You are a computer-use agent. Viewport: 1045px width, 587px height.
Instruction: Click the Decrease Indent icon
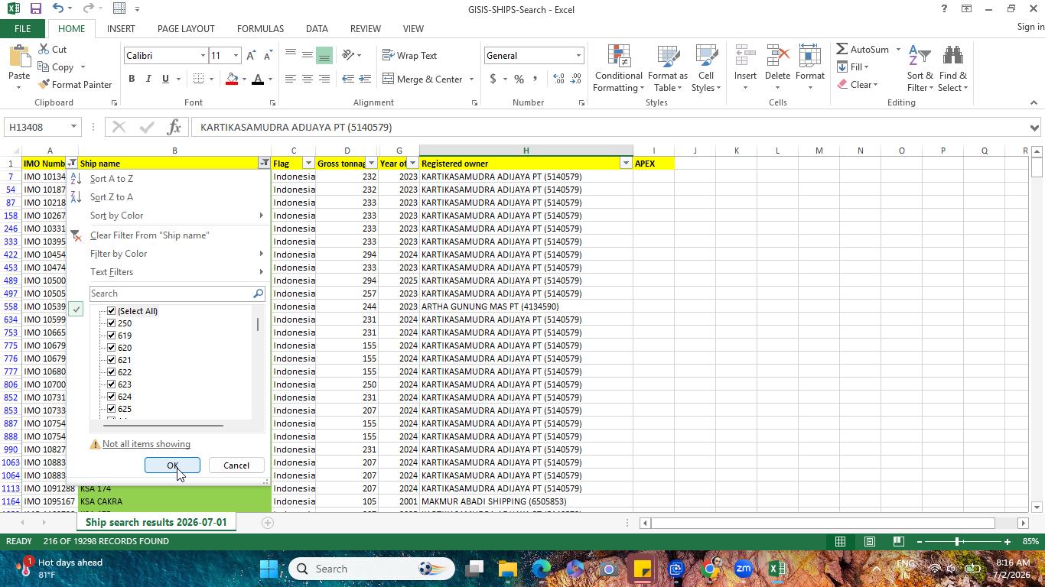click(x=348, y=79)
